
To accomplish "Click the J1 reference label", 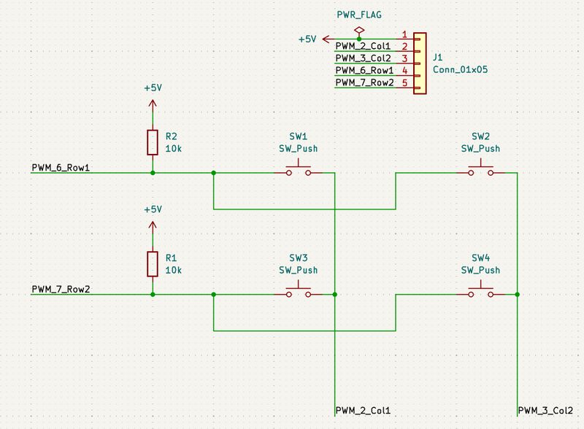I will pos(437,58).
